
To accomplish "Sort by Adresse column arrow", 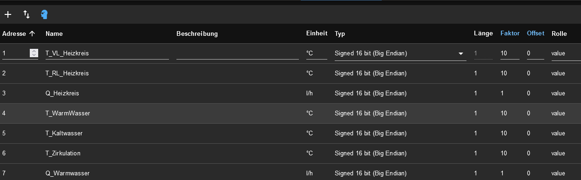I will 32,33.
